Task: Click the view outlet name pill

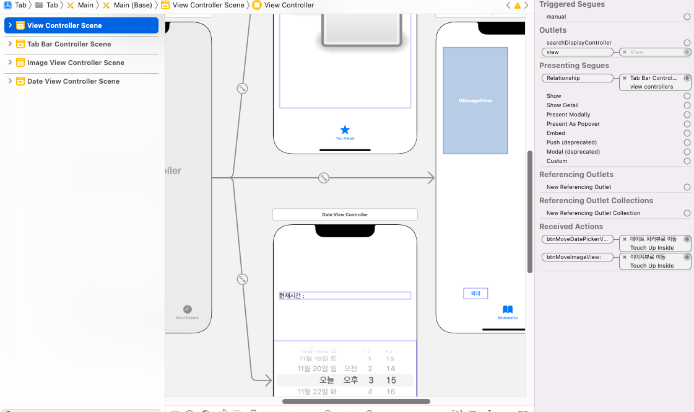Action: coord(577,52)
